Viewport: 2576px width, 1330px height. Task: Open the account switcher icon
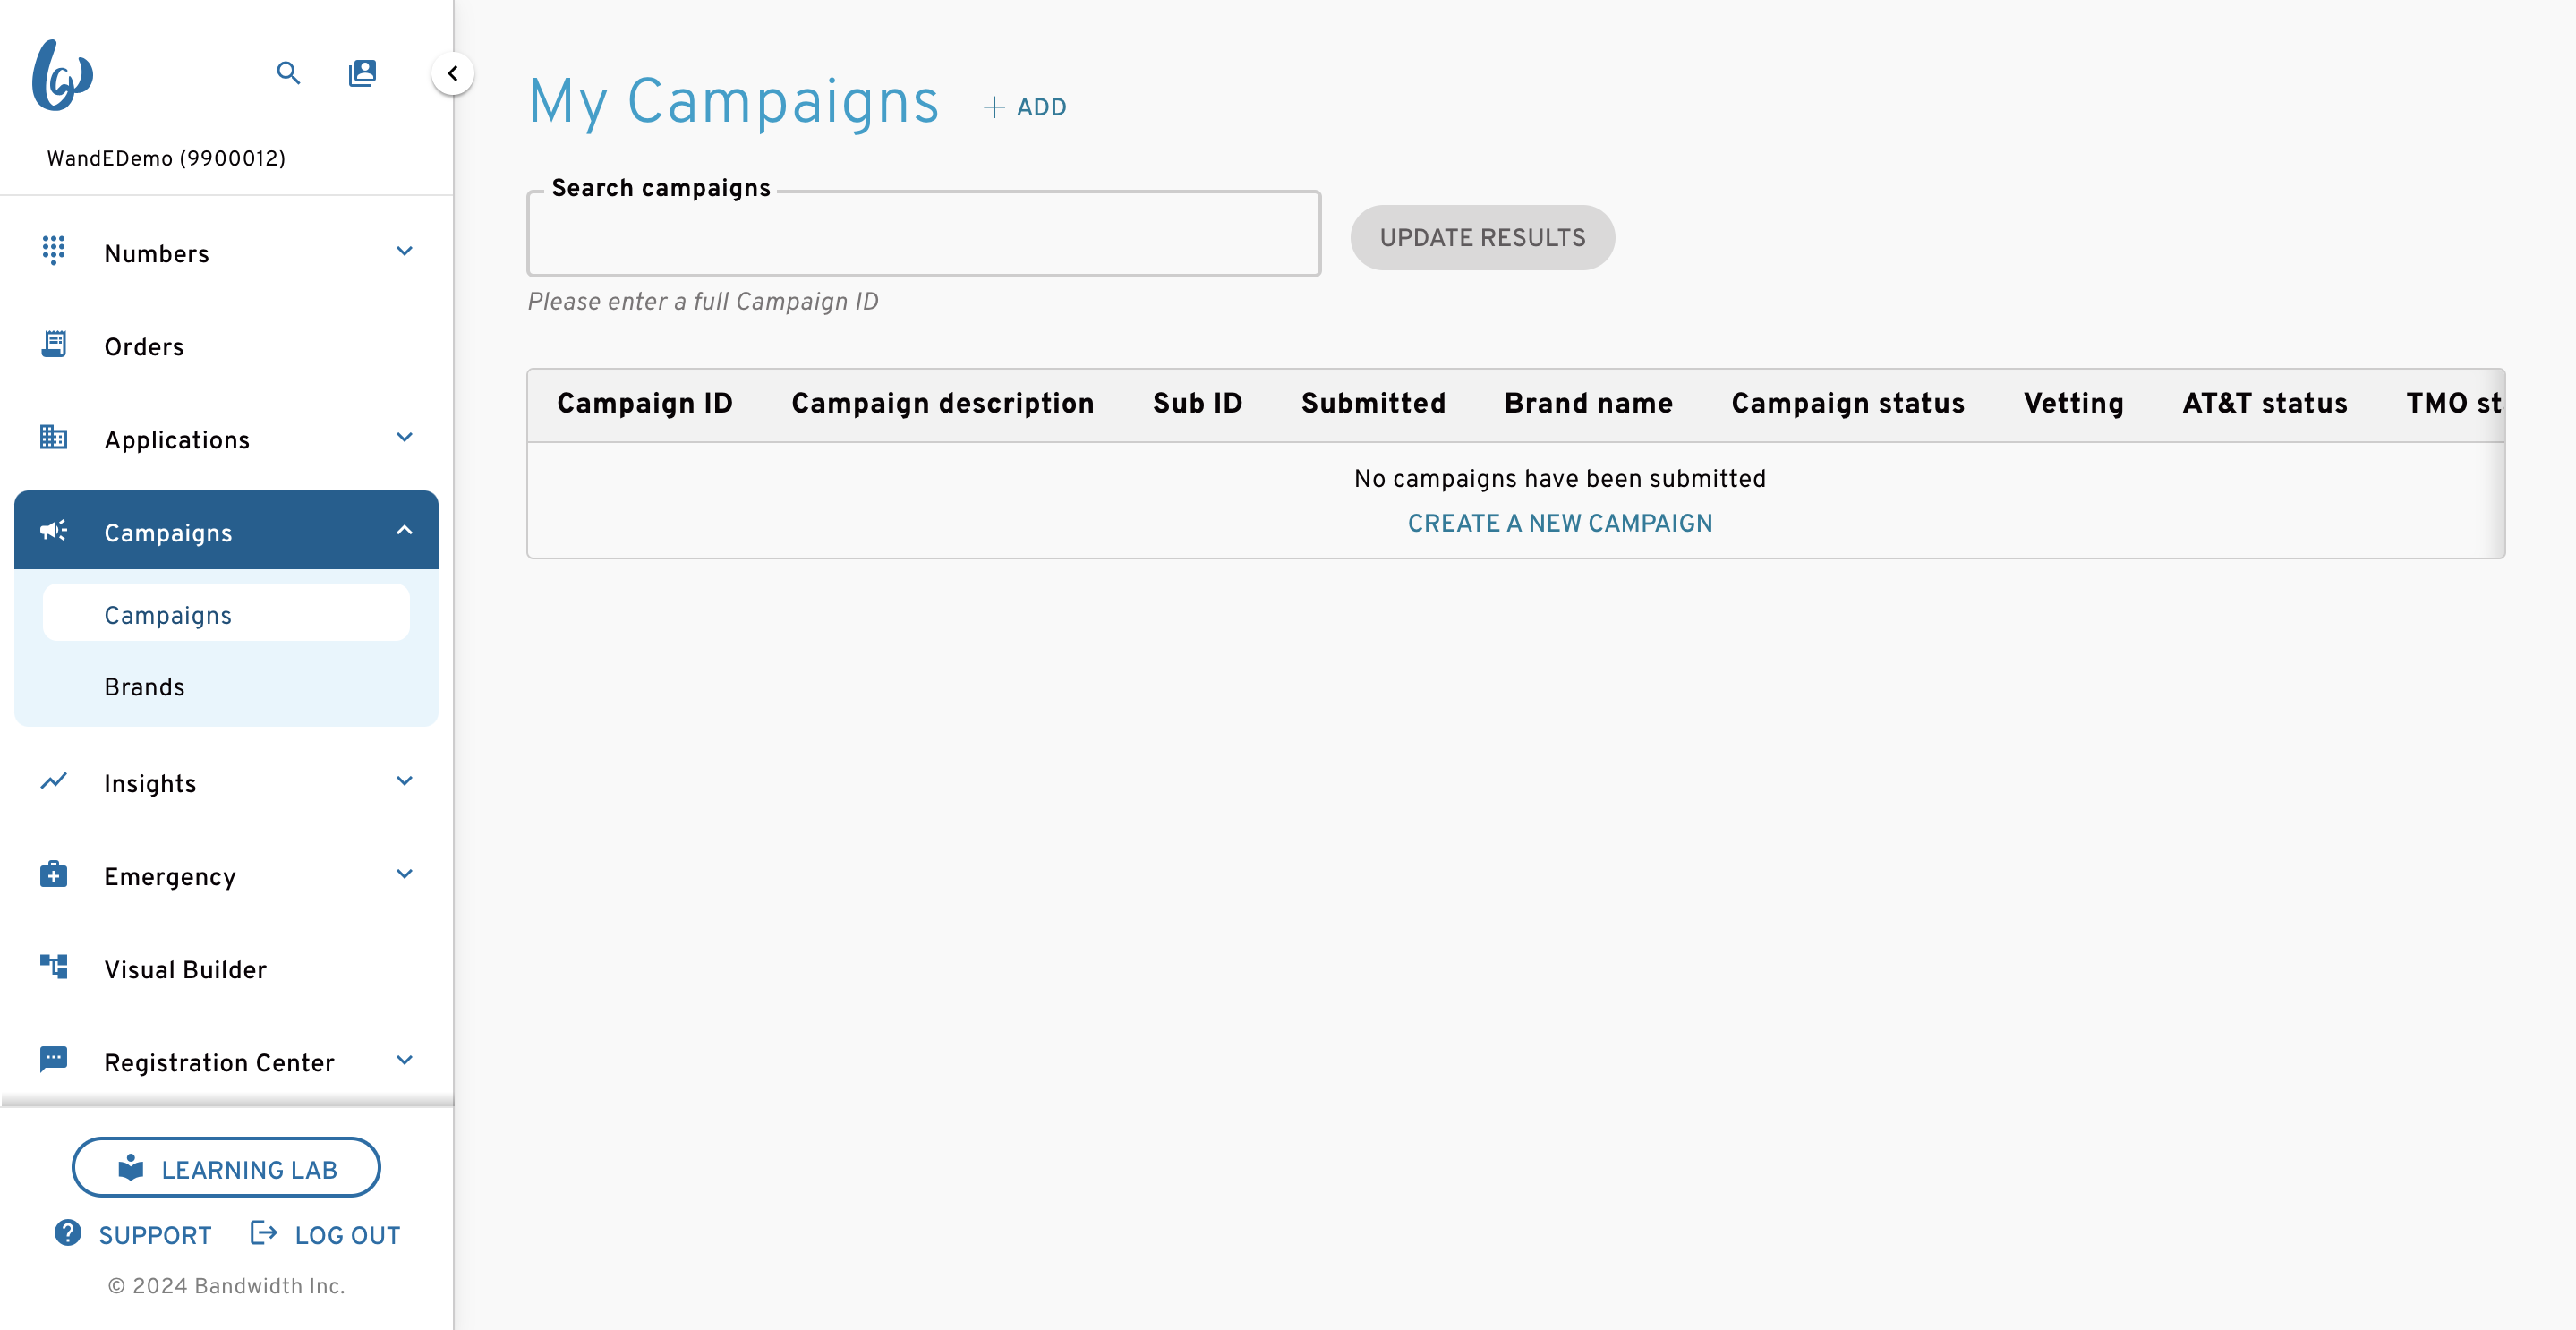pos(362,73)
